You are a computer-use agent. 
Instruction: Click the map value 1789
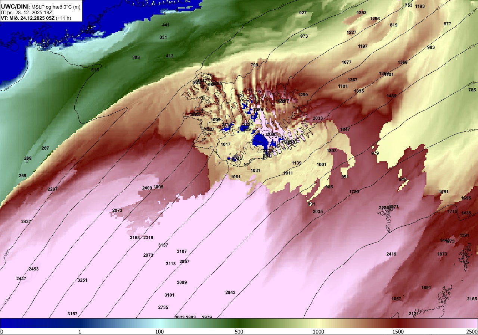pos(354,192)
